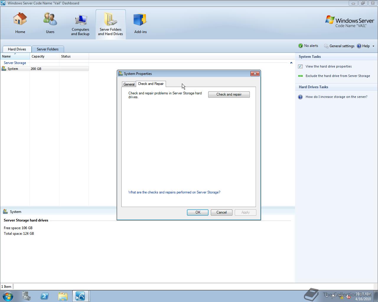Screen dimensions: 378x302
Task: Select Check and Repair tab
Action: pos(151,84)
